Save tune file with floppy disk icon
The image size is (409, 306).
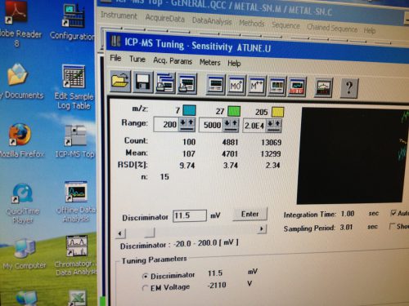point(143,82)
